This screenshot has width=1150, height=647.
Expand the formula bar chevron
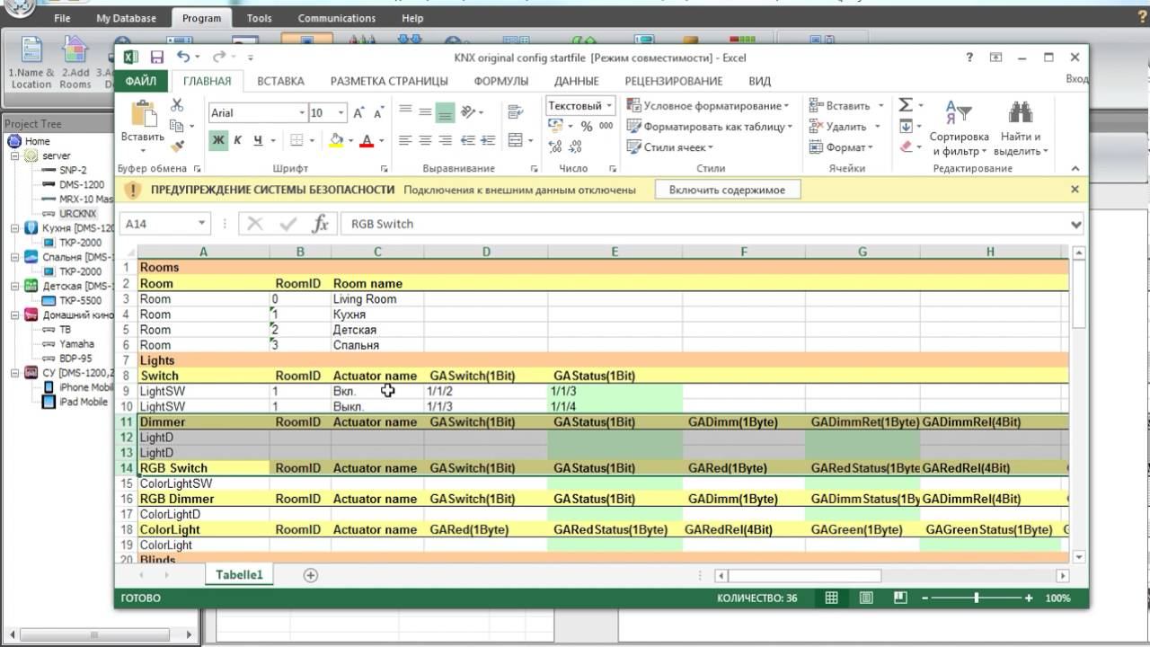point(1076,225)
